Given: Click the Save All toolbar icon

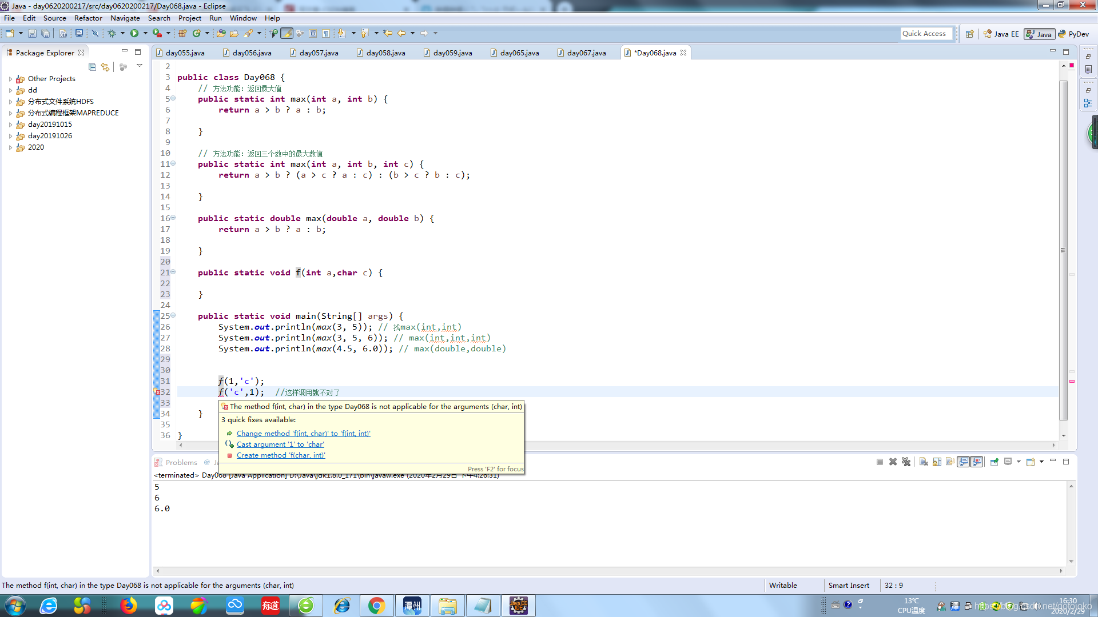Looking at the screenshot, I should click(x=46, y=34).
